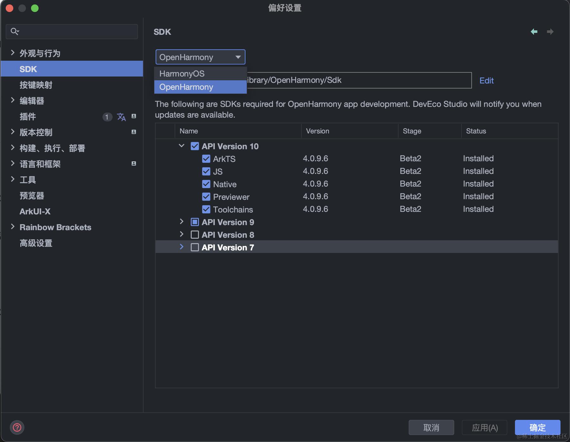Screen dimensions: 570x442
Task: Click the profile marker icon on 插件 row
Action: click(x=134, y=116)
